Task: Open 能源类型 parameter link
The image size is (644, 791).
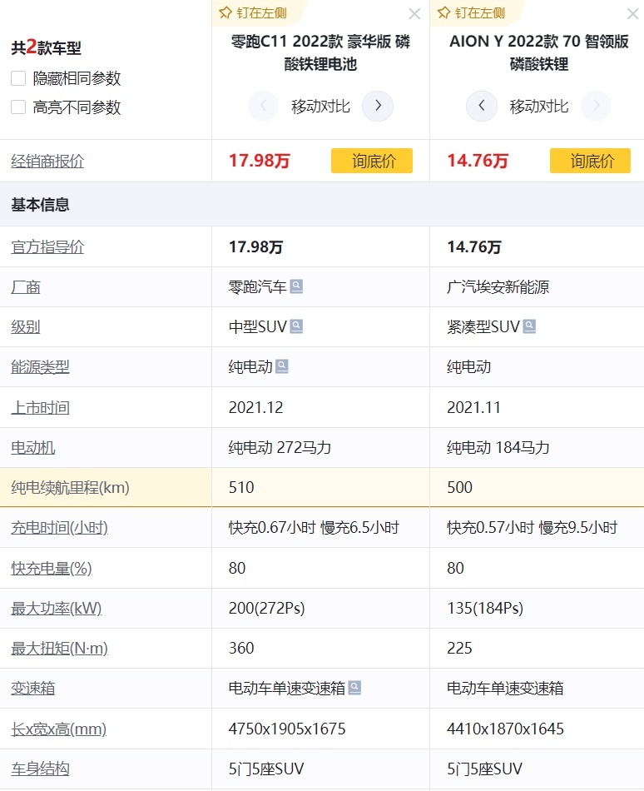Action: 40,366
